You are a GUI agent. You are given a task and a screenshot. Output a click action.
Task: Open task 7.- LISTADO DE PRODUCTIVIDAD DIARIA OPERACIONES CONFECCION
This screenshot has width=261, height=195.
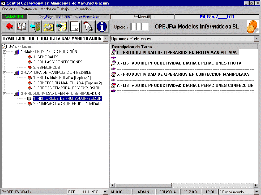[185, 85]
